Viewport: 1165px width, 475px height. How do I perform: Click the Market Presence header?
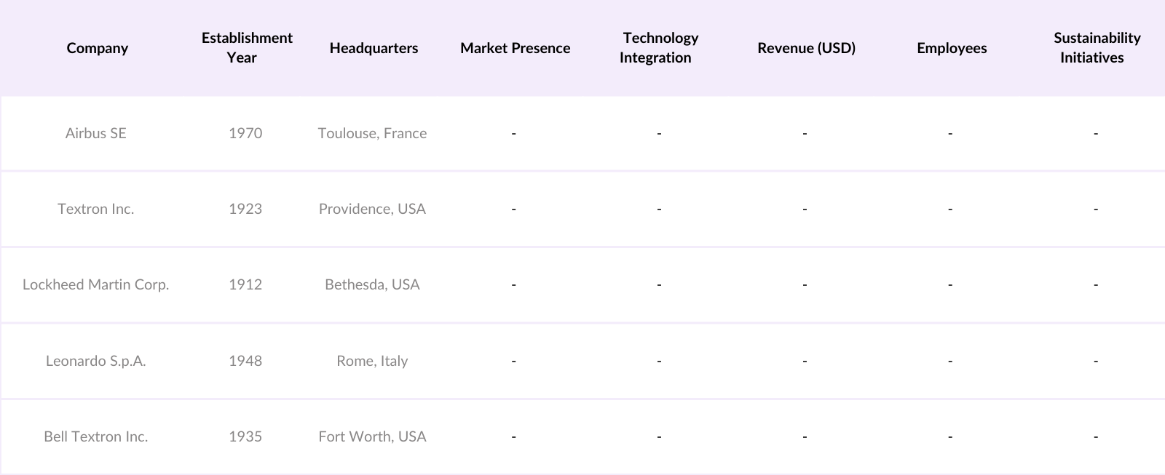point(515,48)
